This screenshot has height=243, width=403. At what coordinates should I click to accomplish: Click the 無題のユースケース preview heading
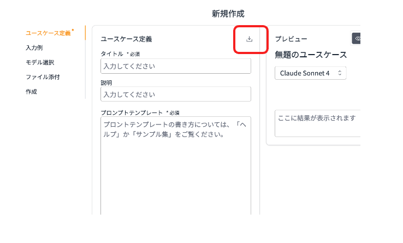(x=311, y=55)
